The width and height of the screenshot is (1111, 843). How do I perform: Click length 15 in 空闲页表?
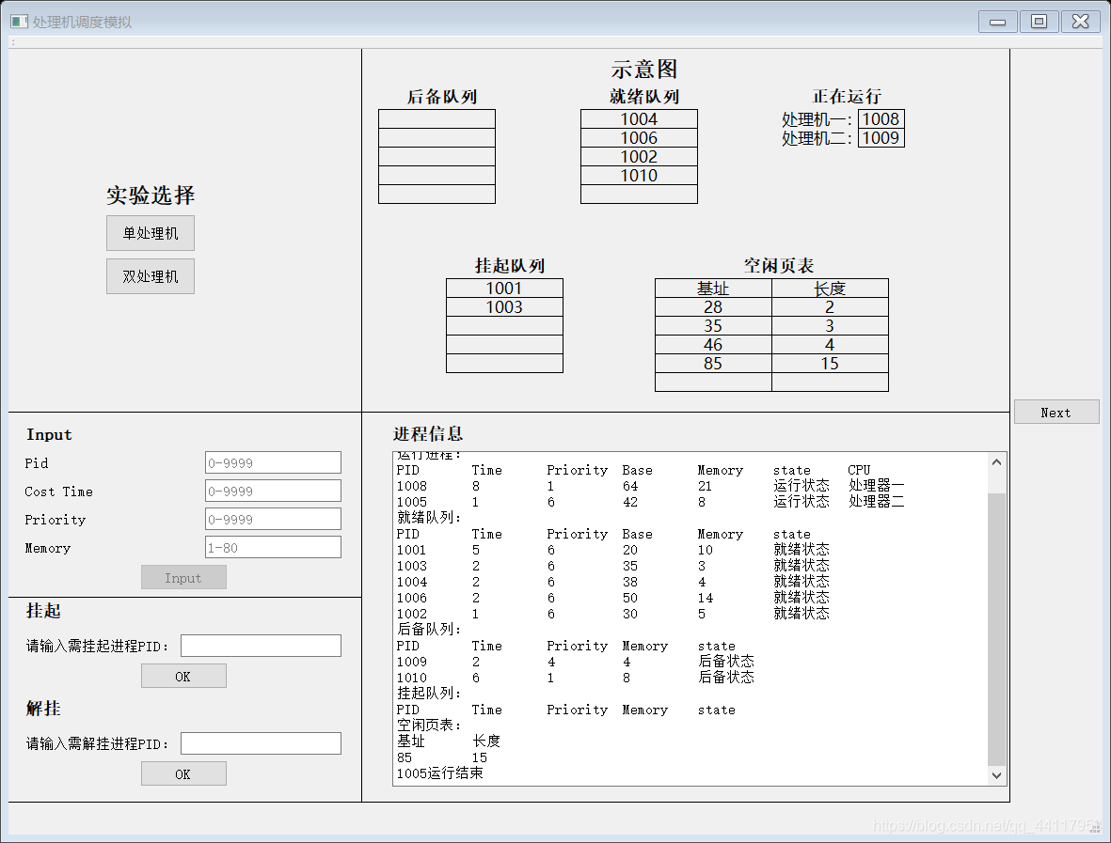point(830,363)
